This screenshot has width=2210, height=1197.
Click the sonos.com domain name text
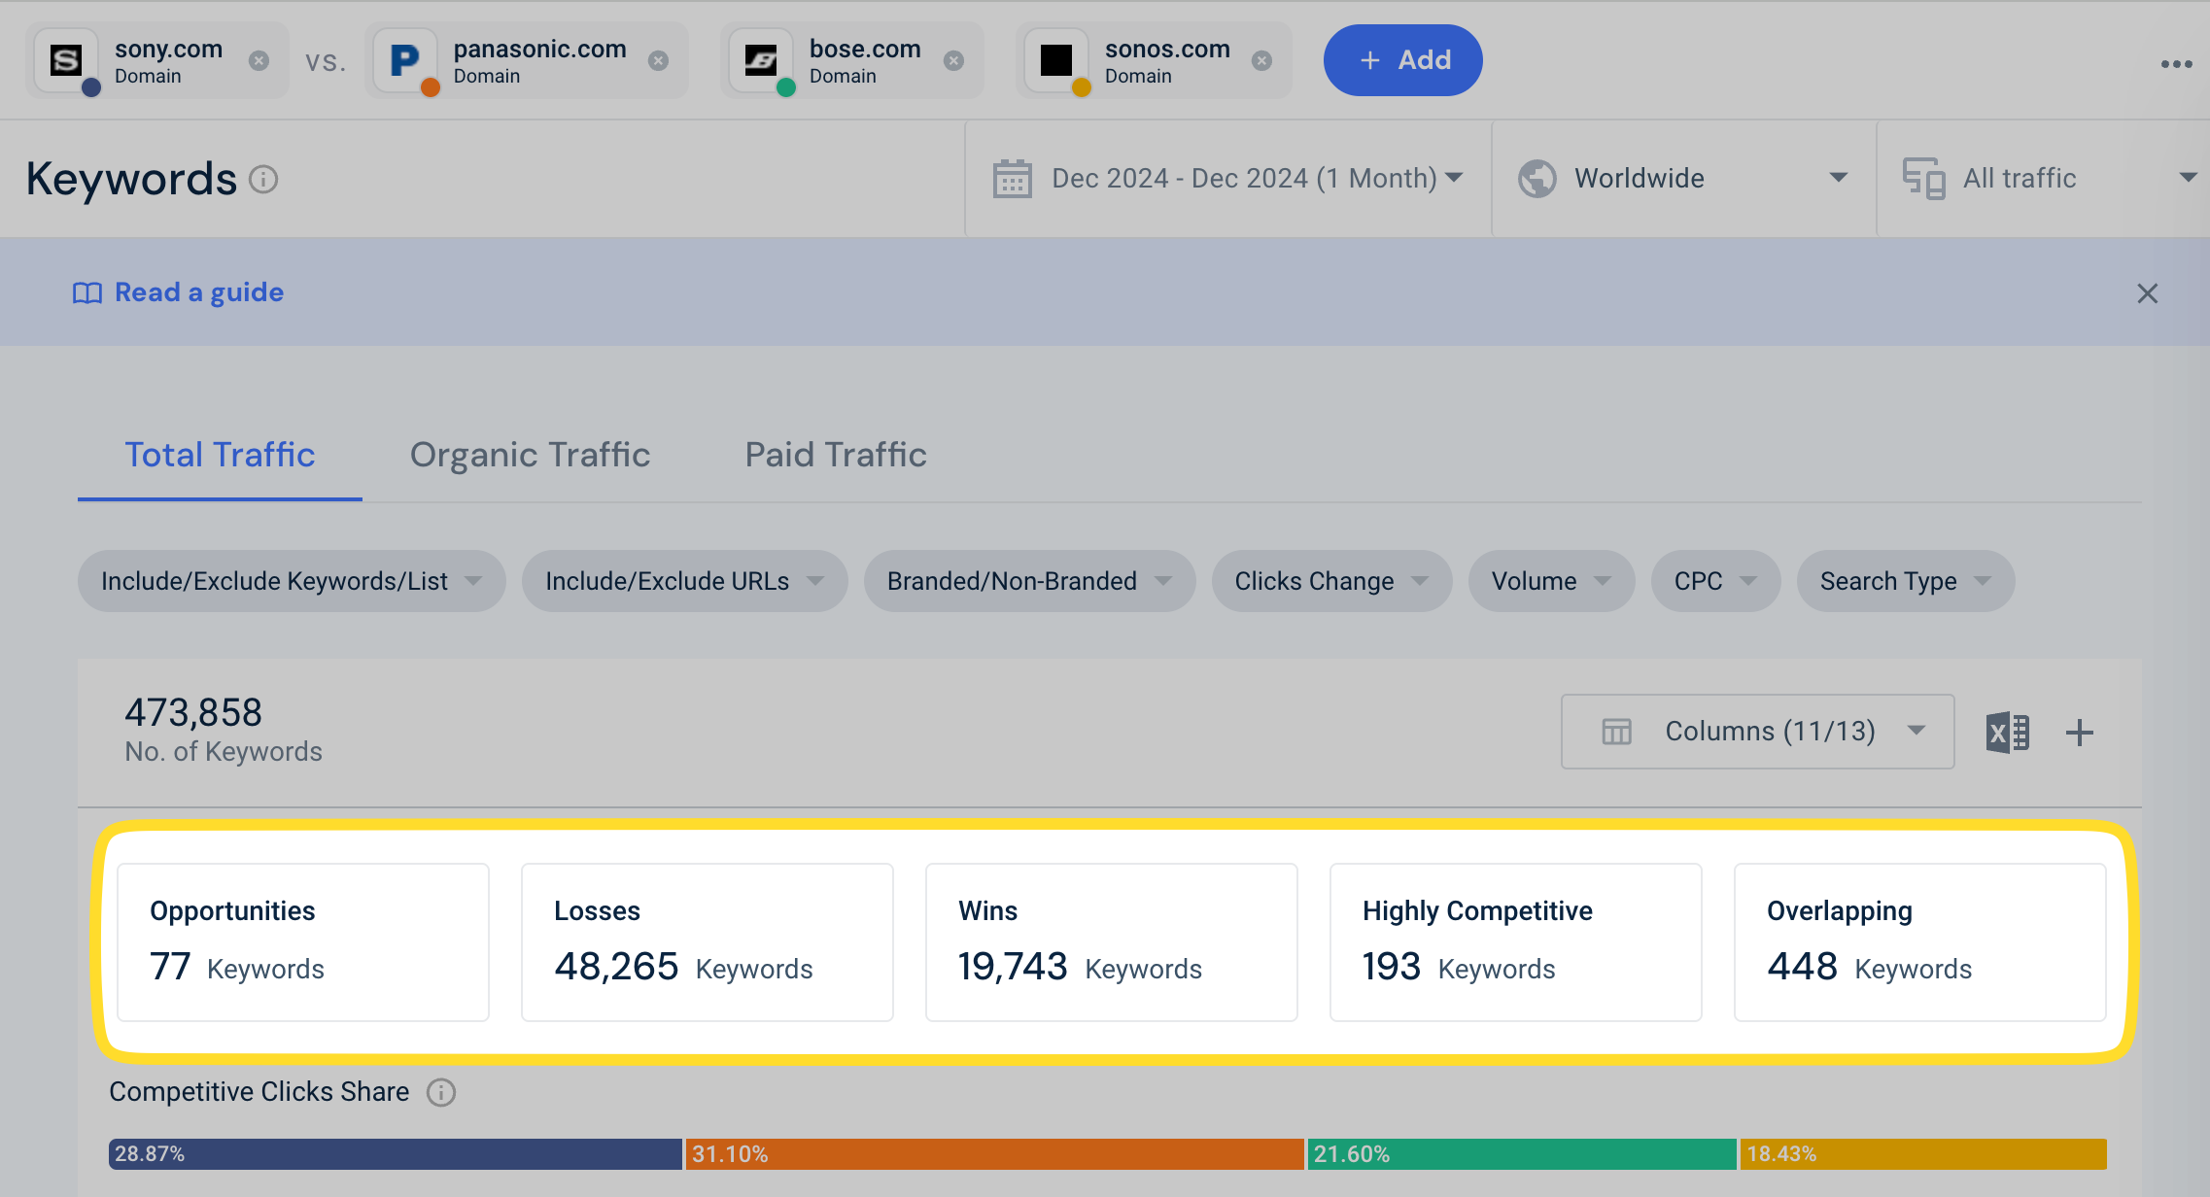pos(1167,49)
